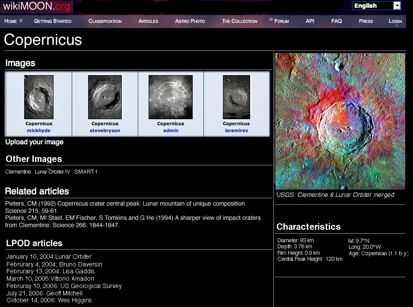Open the mickhyde Copernicus thumbnail

(x=39, y=97)
